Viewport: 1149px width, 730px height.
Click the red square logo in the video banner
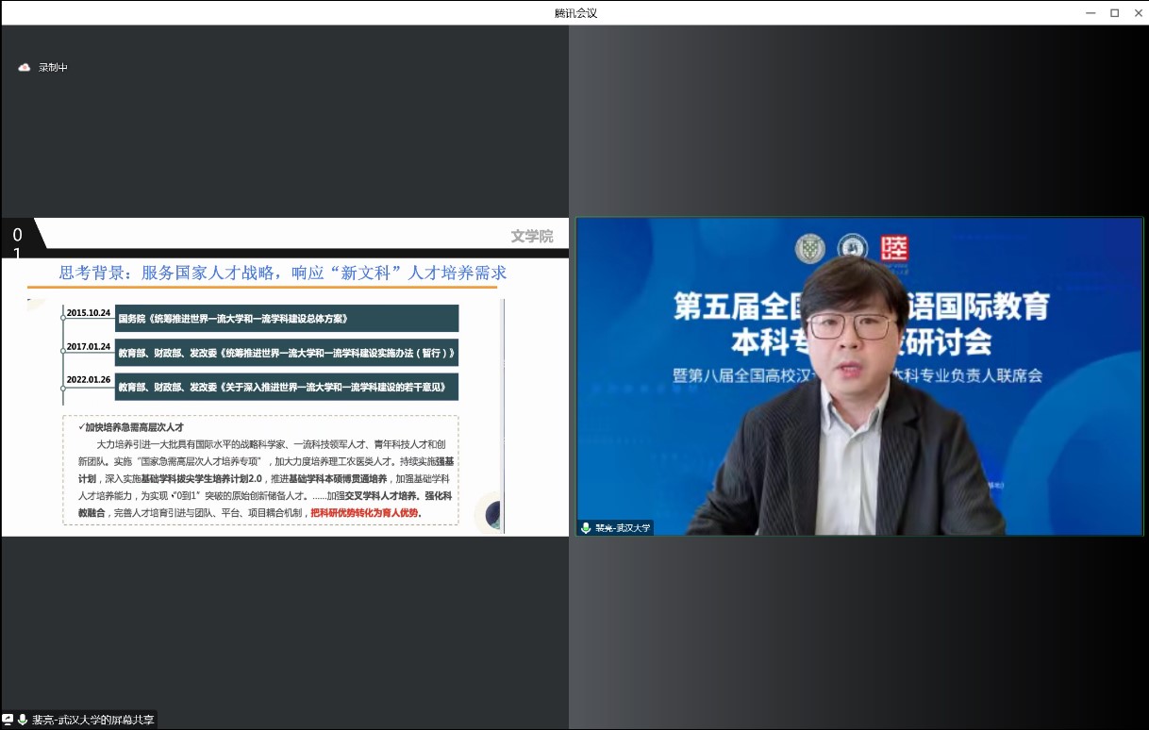click(x=894, y=248)
